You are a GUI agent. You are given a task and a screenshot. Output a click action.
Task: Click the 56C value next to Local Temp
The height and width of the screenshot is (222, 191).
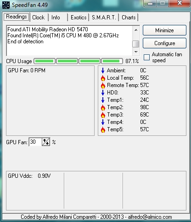point(145,78)
